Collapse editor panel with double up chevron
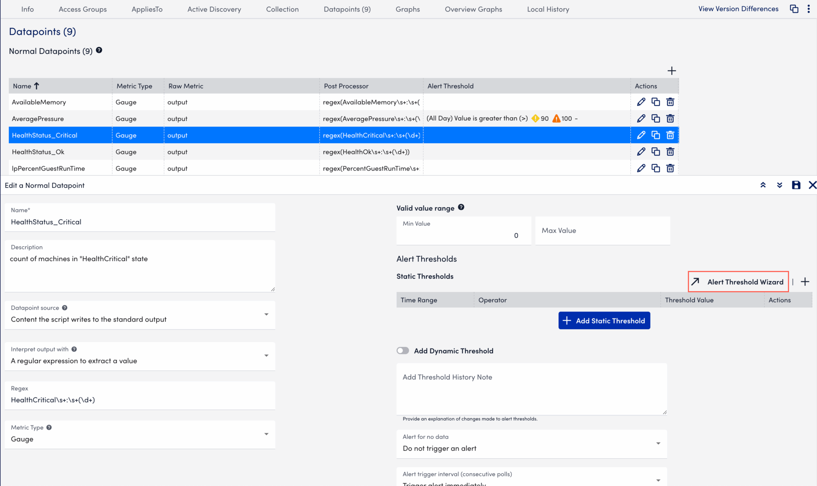 coord(763,185)
